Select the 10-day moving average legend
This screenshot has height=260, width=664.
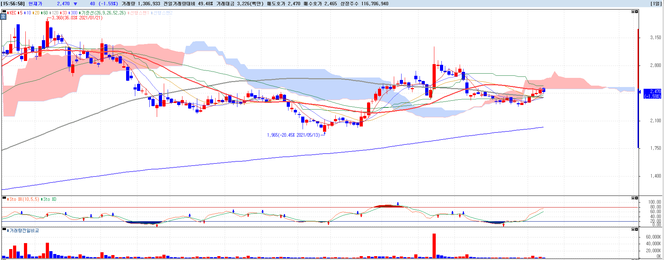tap(28, 13)
